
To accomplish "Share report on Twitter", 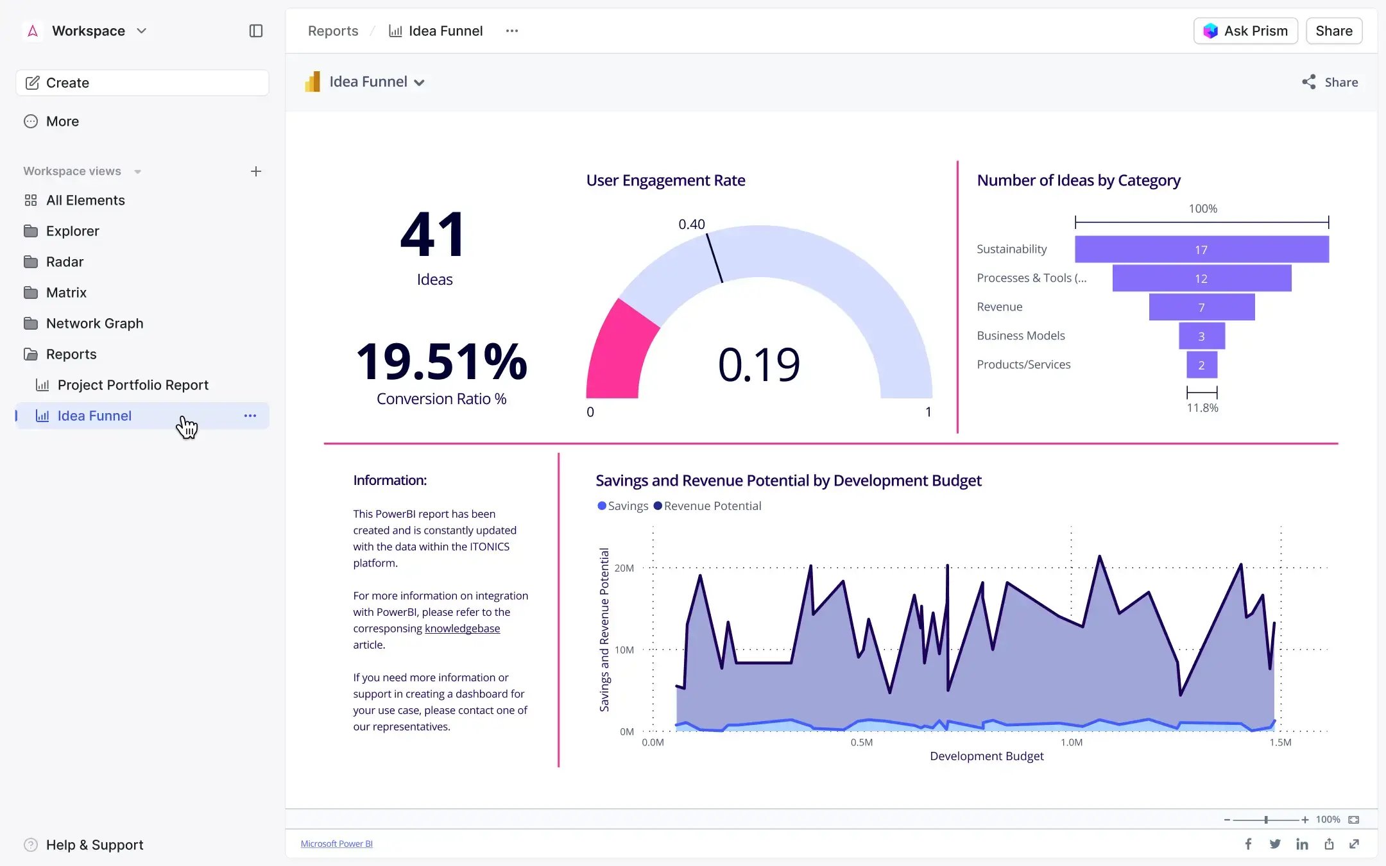I will [x=1275, y=844].
